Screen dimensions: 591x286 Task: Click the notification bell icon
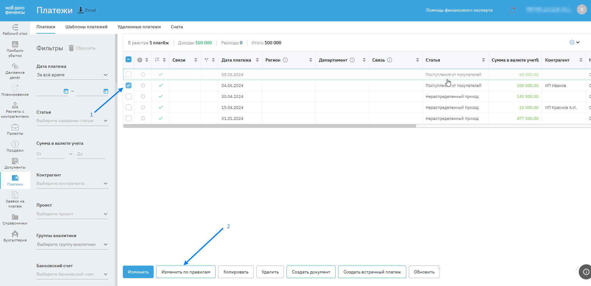tap(512, 10)
